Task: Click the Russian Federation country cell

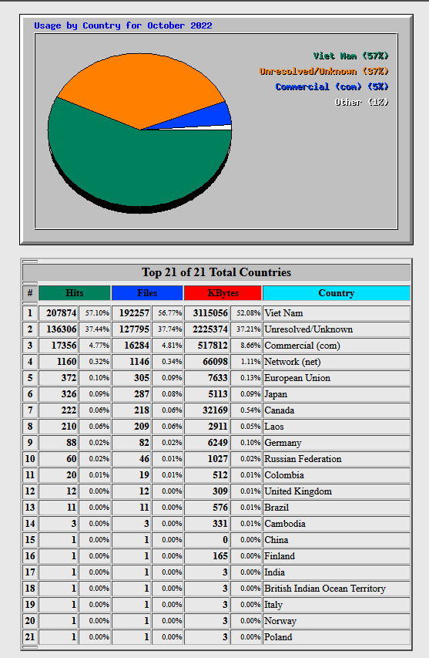Action: (x=337, y=459)
